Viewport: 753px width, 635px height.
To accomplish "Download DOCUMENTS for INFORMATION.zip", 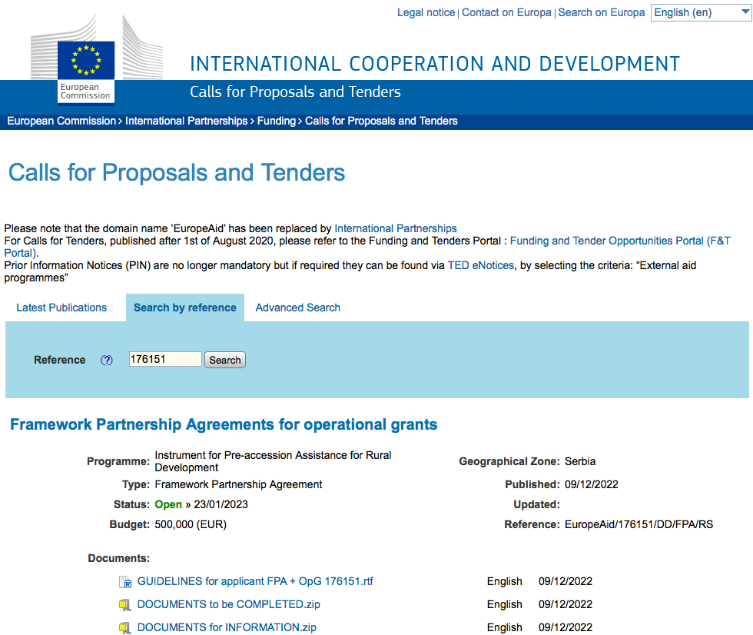I will click(x=227, y=628).
